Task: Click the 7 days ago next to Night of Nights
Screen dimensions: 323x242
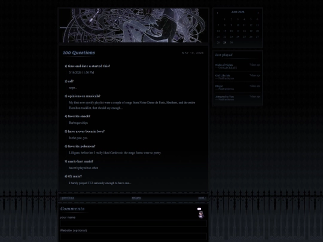Action: coord(255,65)
